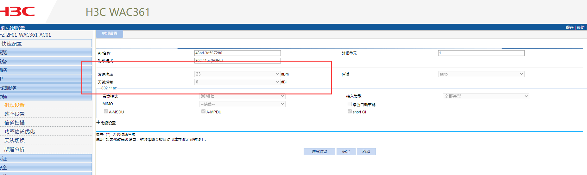Switch to the 射频设置 tab
This screenshot has width=587, height=175.
[110, 33]
